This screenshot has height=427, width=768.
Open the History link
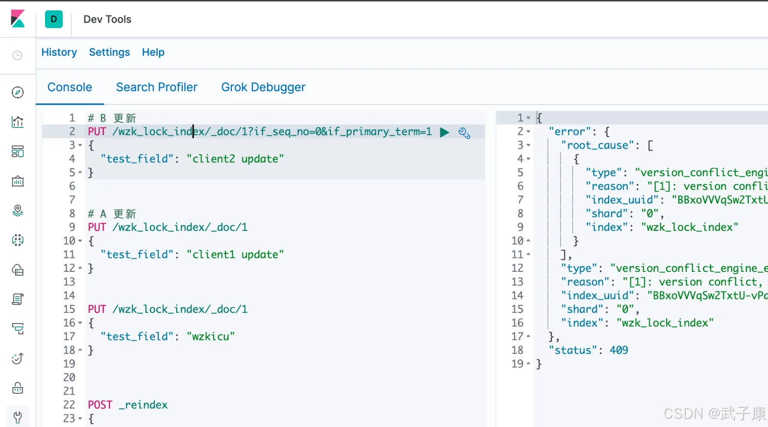click(59, 52)
